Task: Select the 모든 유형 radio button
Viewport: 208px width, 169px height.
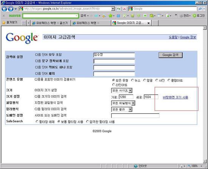Action: 113,80
